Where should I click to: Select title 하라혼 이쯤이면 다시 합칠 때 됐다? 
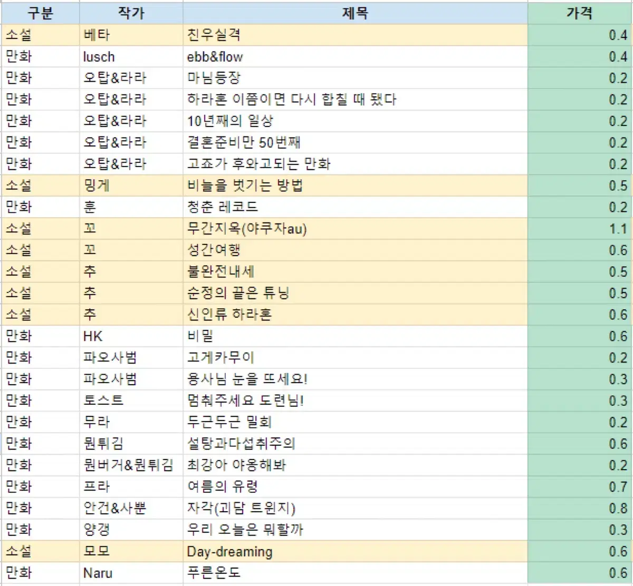click(292, 100)
